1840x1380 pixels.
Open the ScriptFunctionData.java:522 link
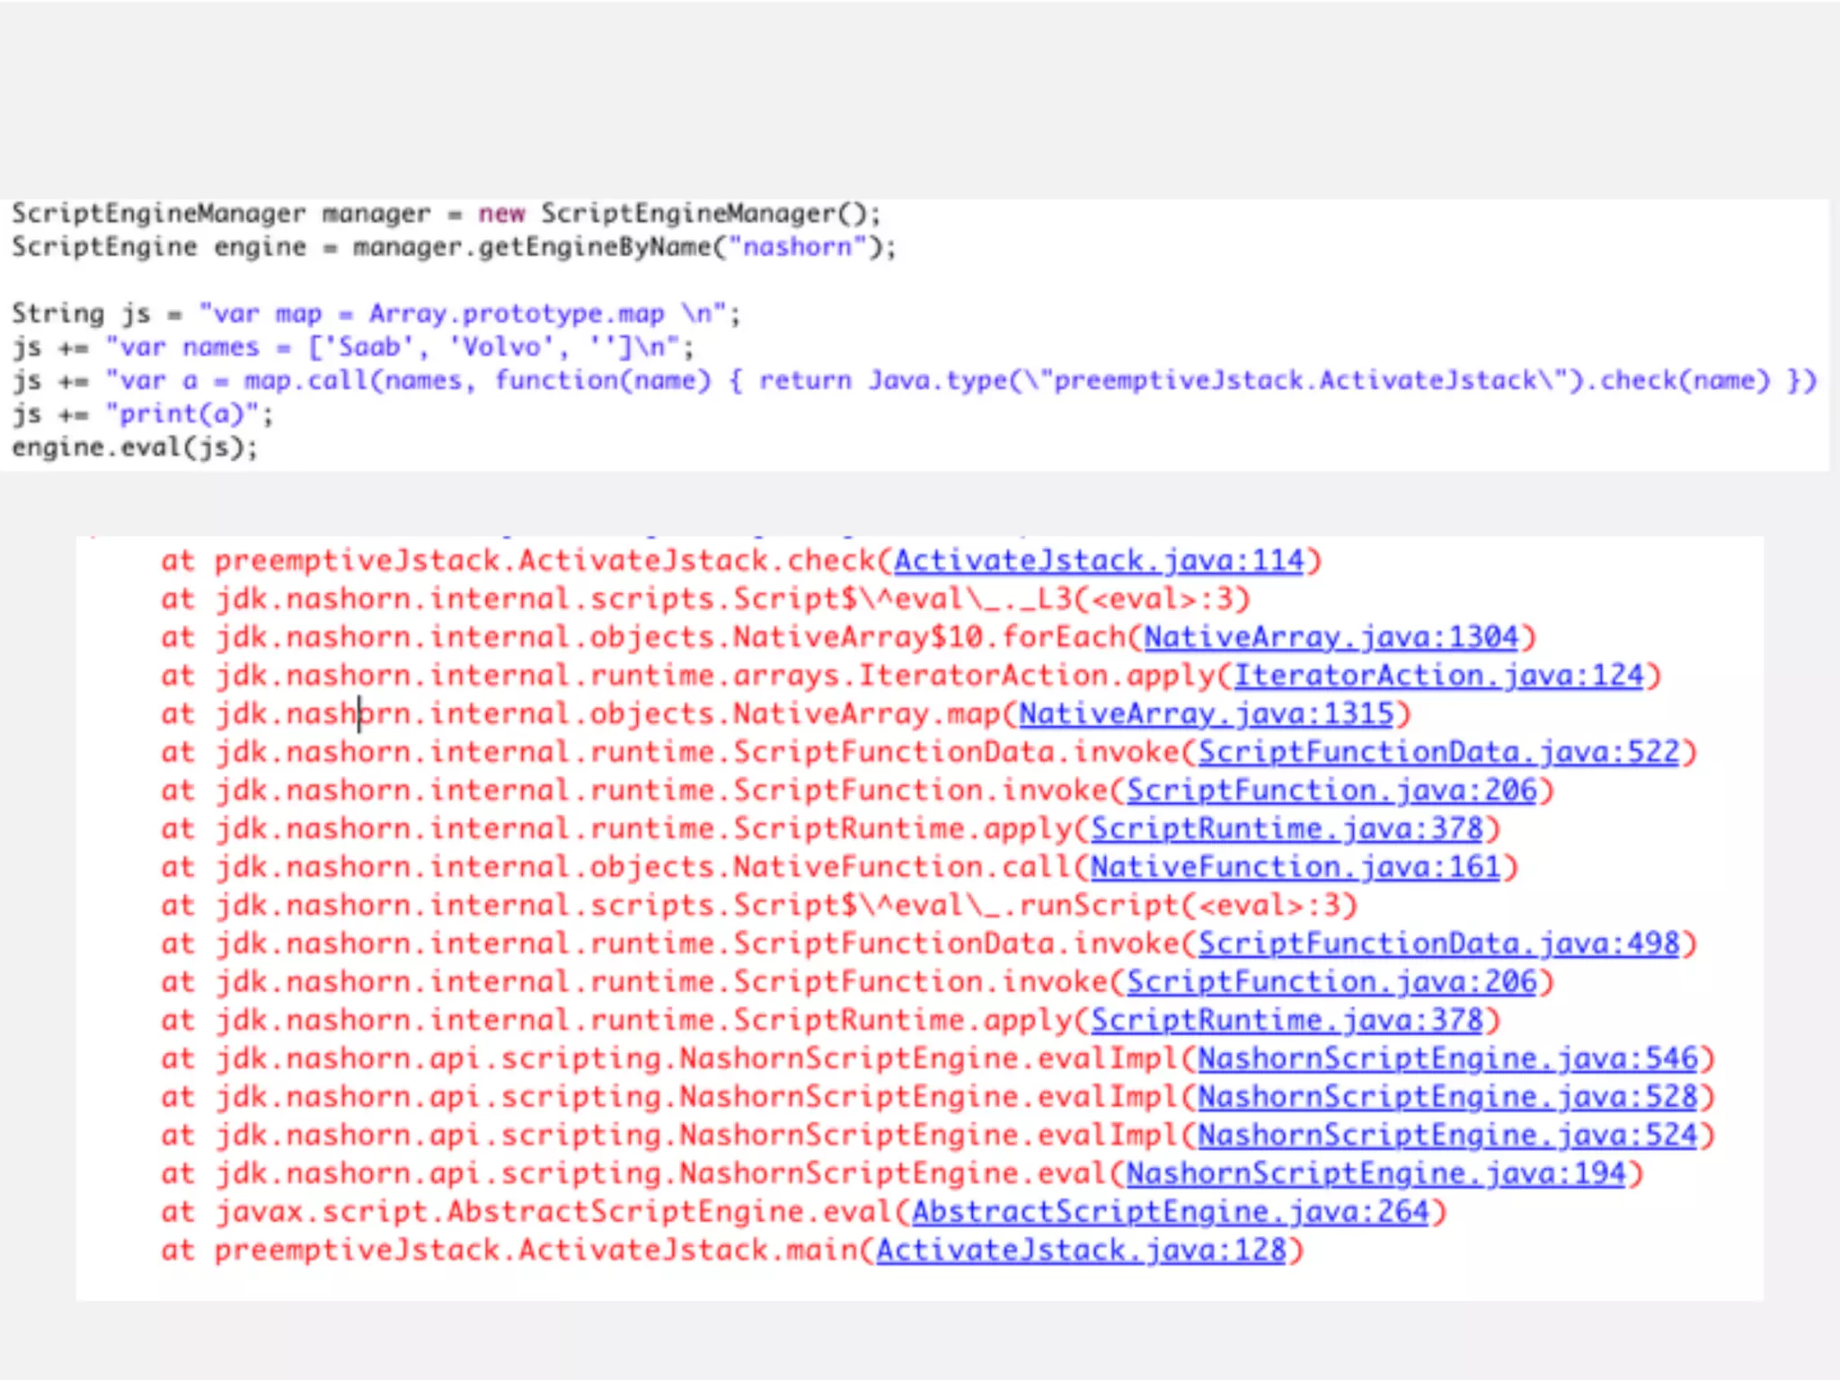tap(1438, 753)
